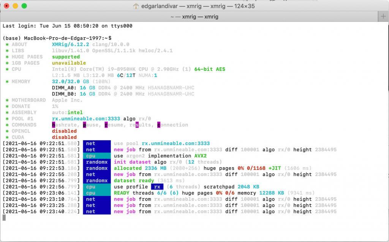Click the 'randomx' tag on the 09:22:53 row

[97, 168]
